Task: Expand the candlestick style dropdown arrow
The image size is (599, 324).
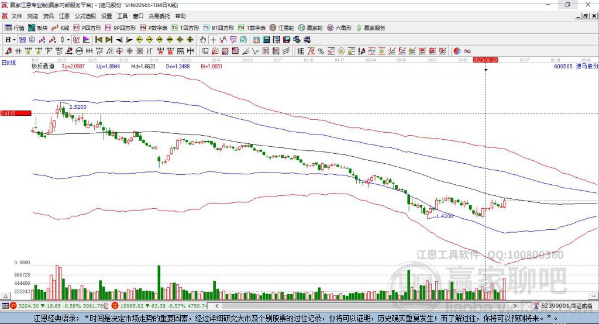Action: click(68, 40)
